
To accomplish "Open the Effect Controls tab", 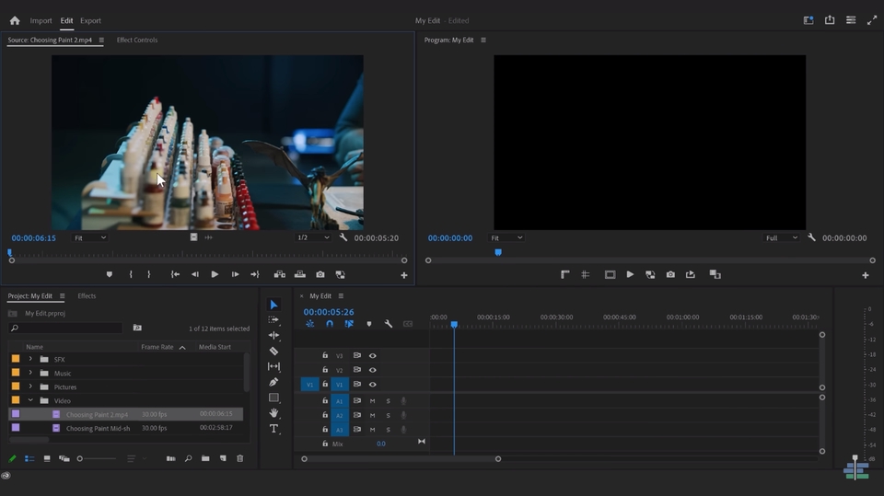I will pyautogui.click(x=137, y=40).
